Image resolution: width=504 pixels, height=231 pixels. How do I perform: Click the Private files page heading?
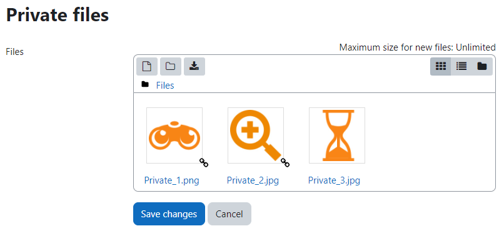click(x=58, y=15)
